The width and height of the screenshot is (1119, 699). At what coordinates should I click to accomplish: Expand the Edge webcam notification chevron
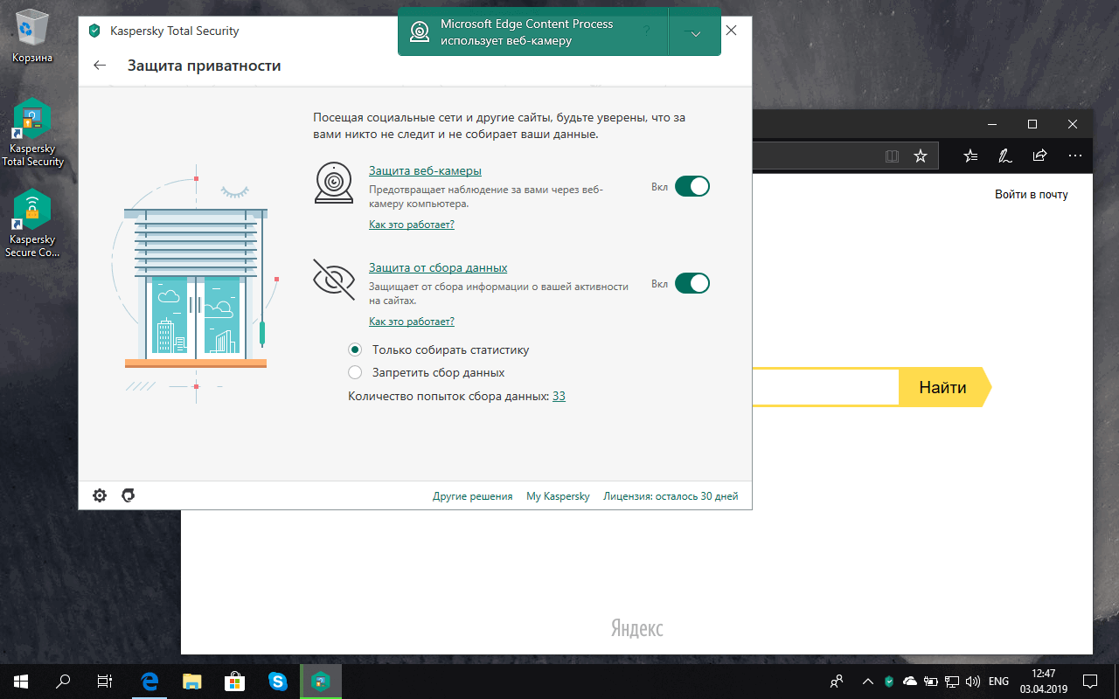coord(695,33)
